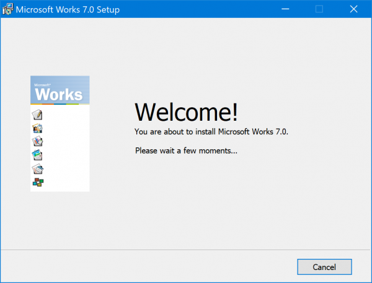This screenshot has width=372, height=283.
Task: Click the colored connected boxes icon
Action: 38,181
